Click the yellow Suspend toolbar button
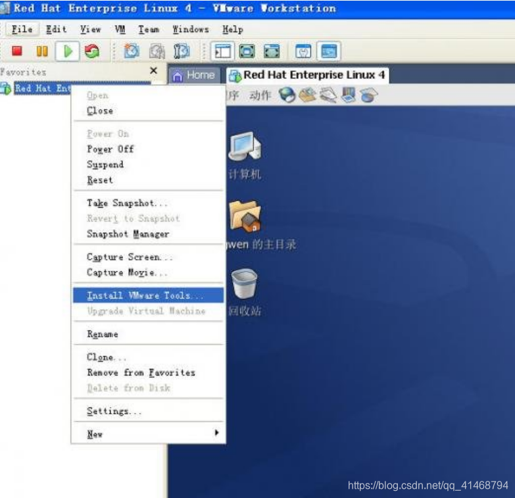Viewport: 515px width, 498px height. (x=42, y=51)
